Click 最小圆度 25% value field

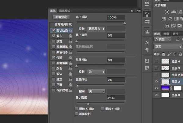(116, 98)
